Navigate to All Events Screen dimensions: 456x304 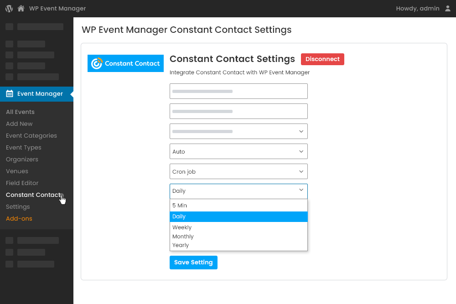20,112
